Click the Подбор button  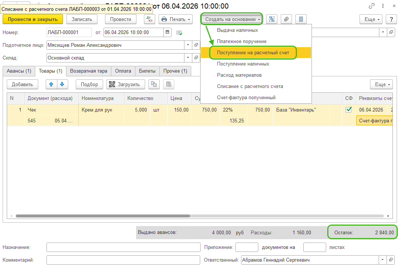click(89, 84)
